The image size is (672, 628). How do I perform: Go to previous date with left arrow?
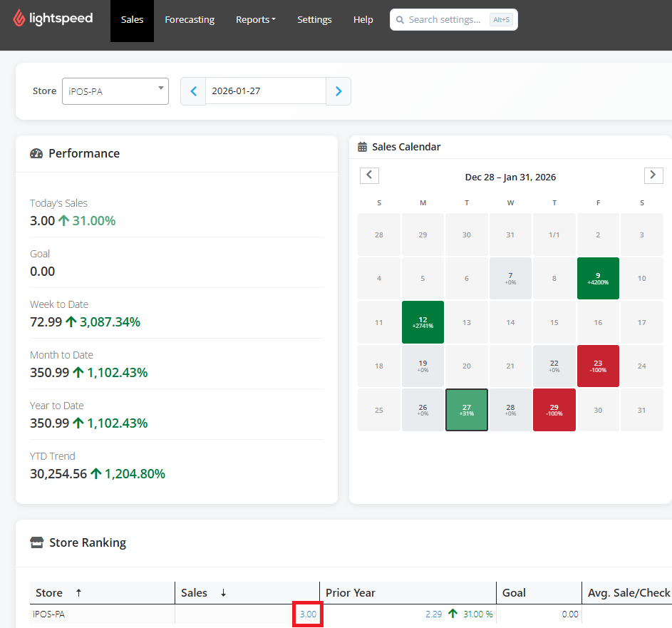click(193, 91)
